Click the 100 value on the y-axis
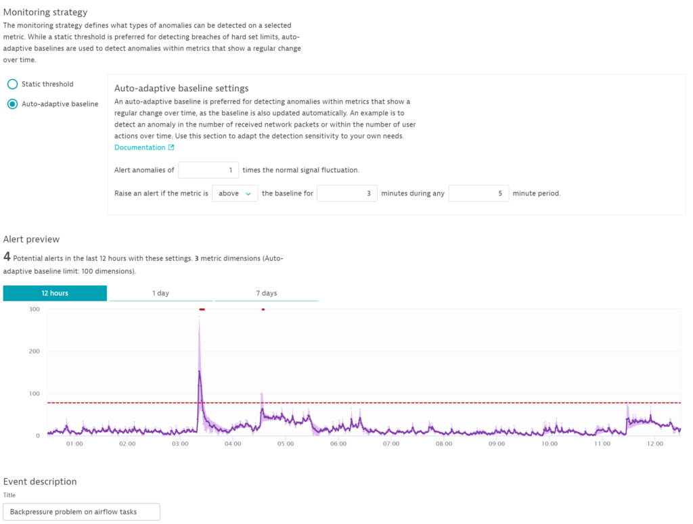Screen dimensions: 693x524 35,394
